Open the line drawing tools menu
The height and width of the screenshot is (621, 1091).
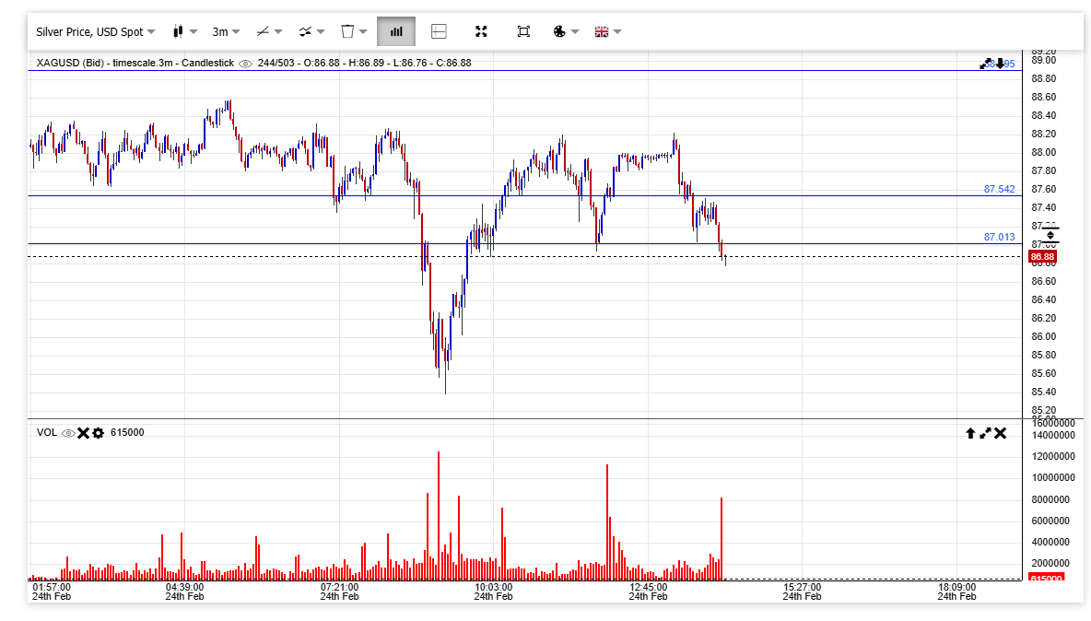click(x=269, y=31)
